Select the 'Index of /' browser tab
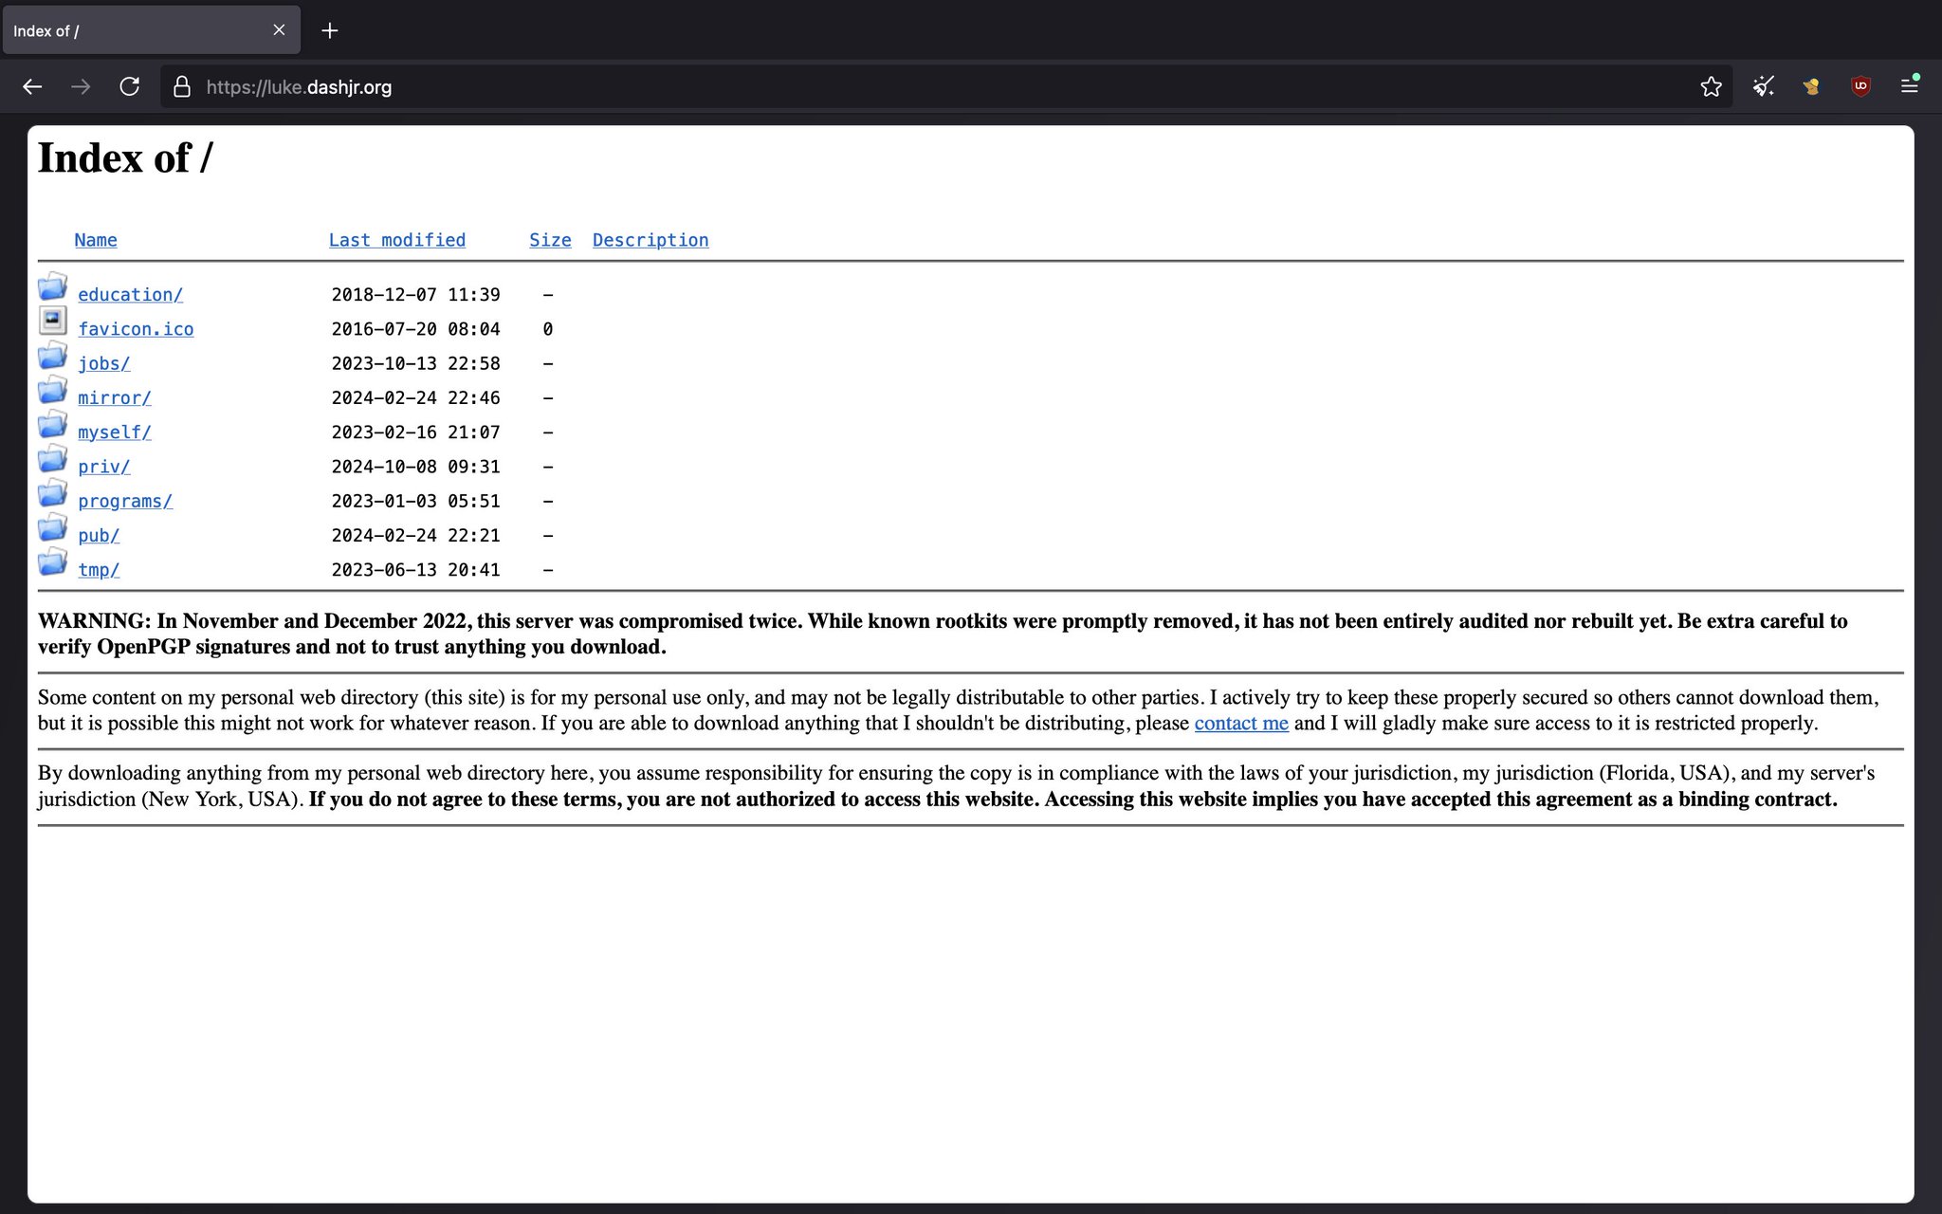Screen dimensions: 1942x1214 133,30
